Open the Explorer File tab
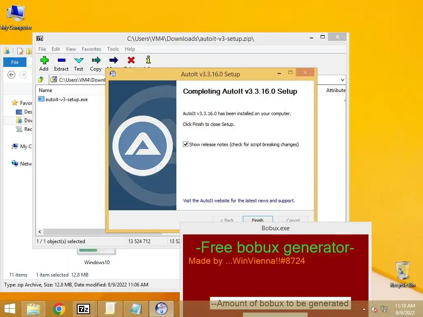 15,62
